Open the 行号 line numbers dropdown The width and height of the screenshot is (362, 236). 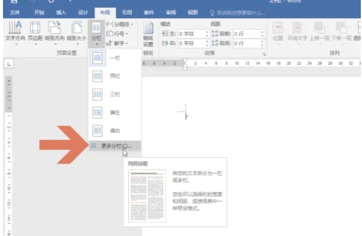117,34
